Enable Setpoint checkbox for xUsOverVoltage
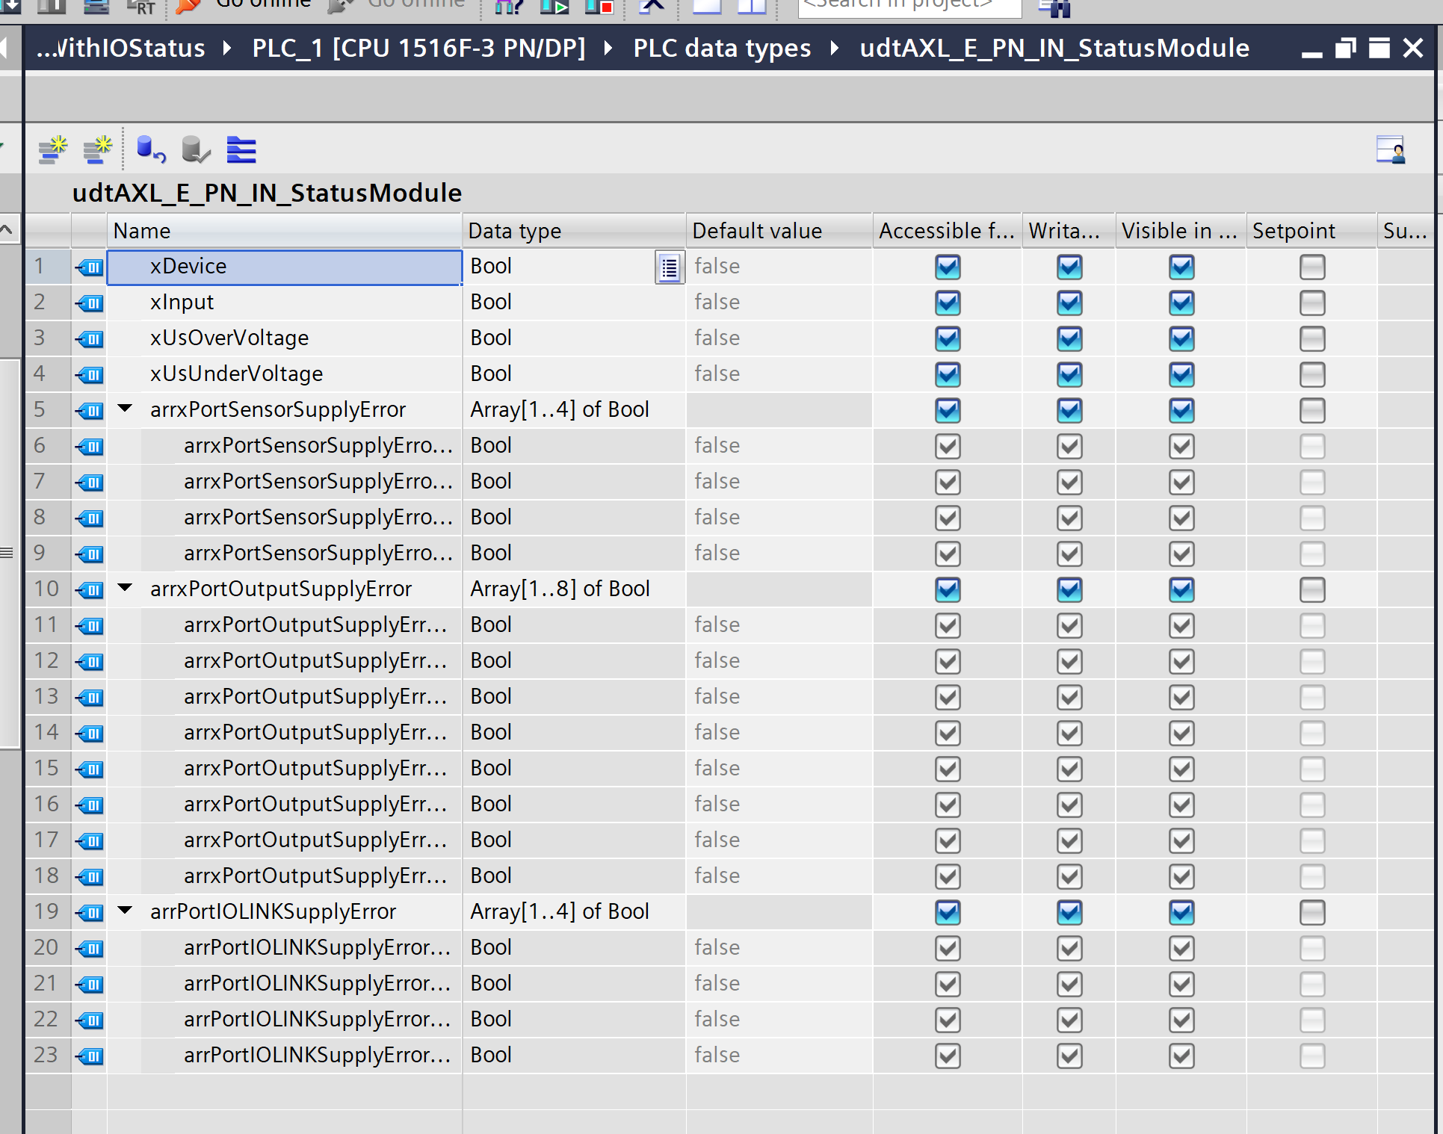Image resolution: width=1443 pixels, height=1134 pixels. 1311,338
